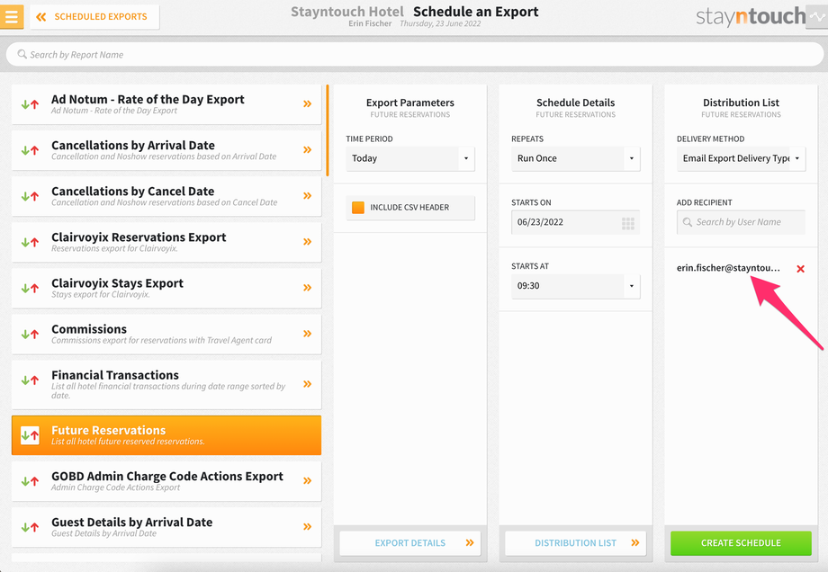
Task: Click the Export Details button
Action: tap(410, 543)
